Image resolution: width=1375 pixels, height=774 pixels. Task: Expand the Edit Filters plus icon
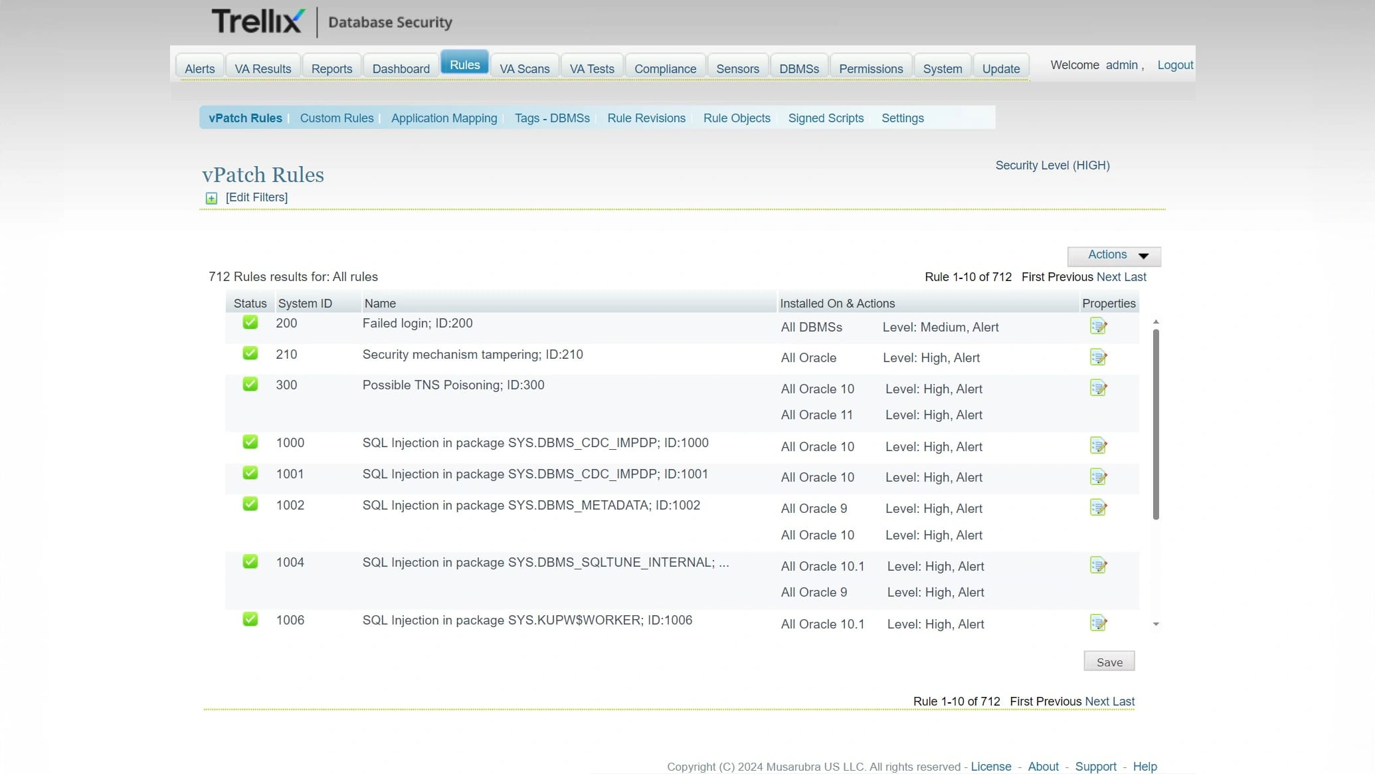(x=211, y=198)
